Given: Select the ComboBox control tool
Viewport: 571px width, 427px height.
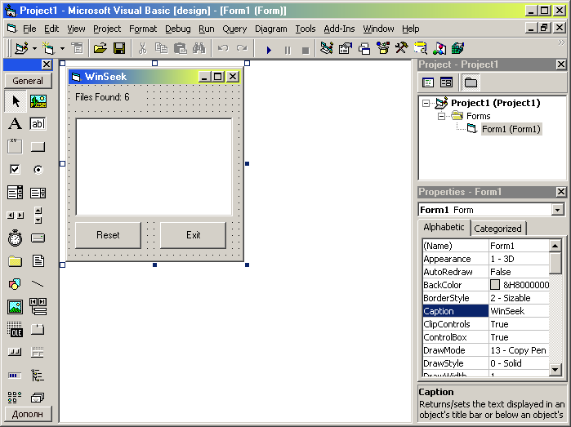Looking at the screenshot, I should click(15, 192).
